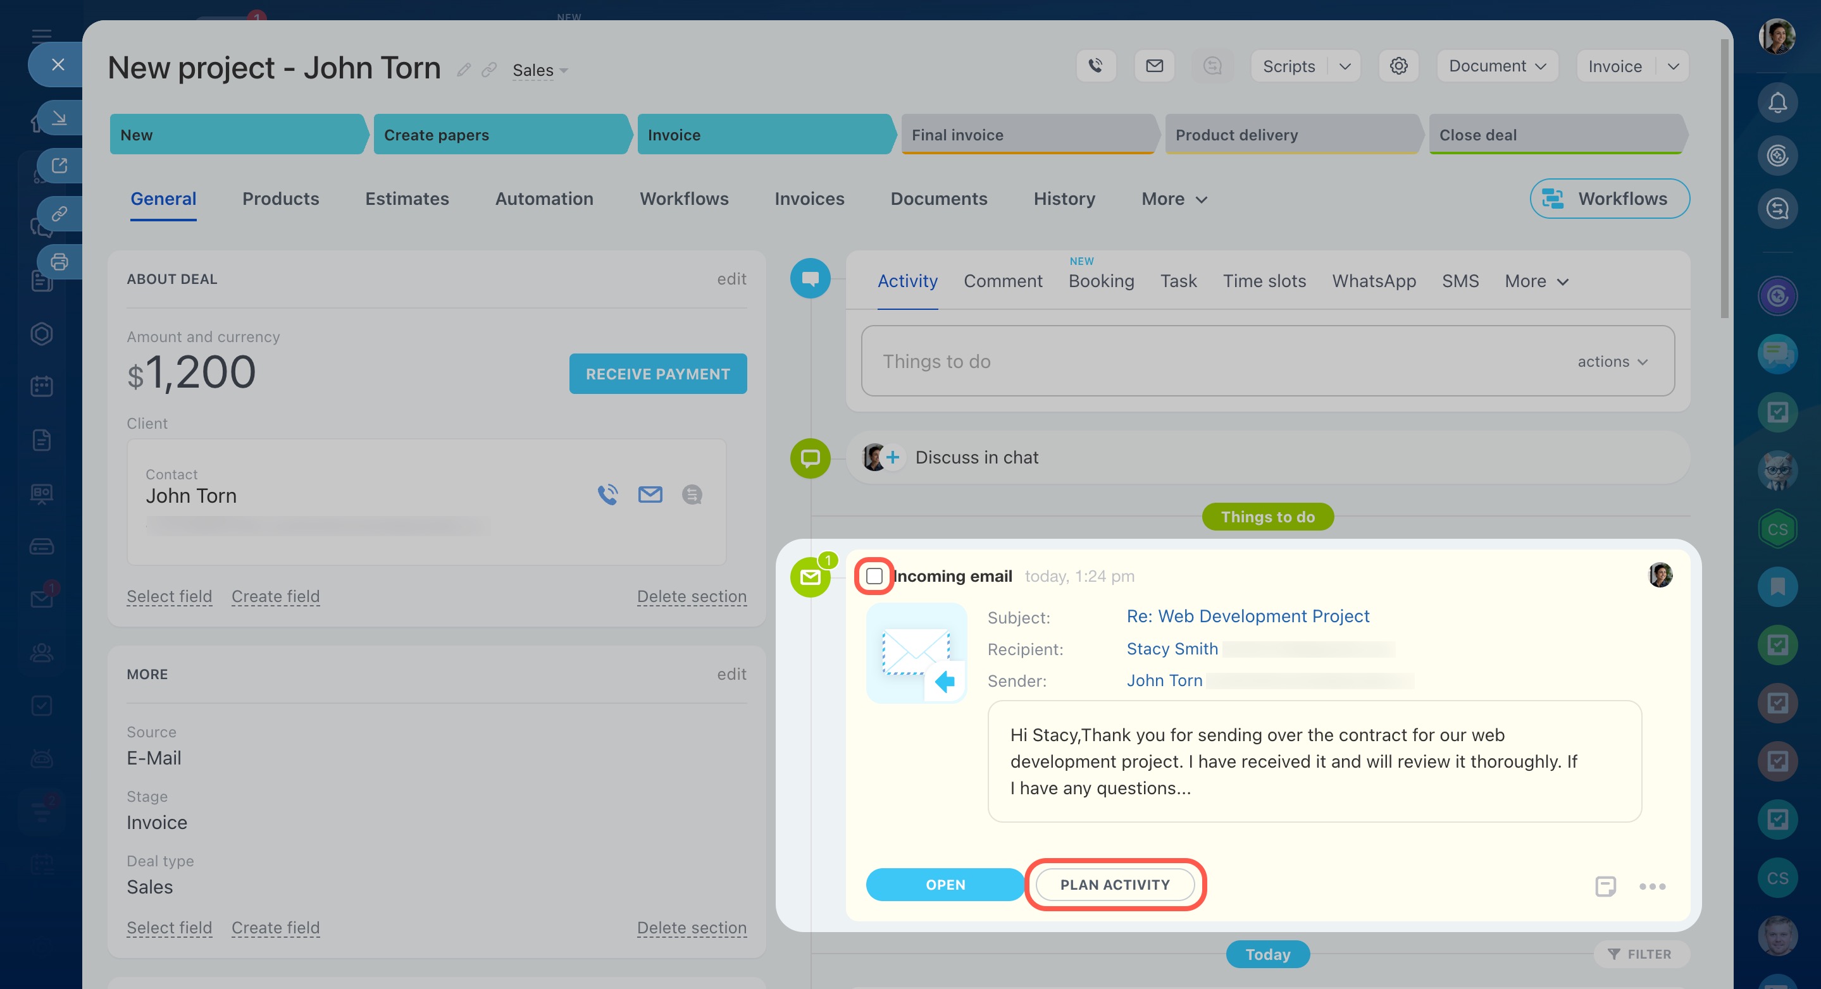Open the Sales pipeline dropdown

click(x=540, y=70)
